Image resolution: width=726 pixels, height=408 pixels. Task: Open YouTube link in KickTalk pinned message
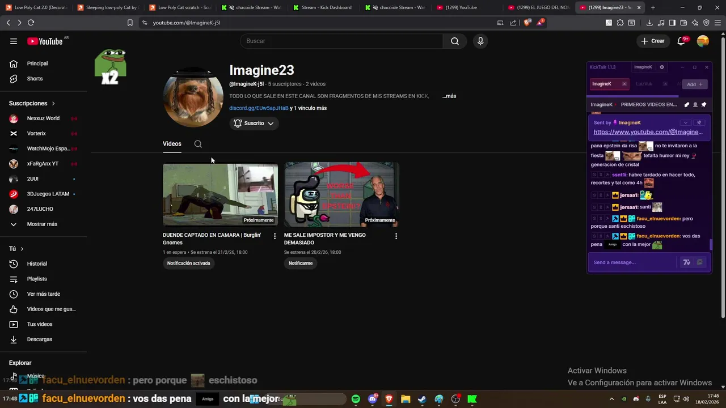tap(648, 132)
